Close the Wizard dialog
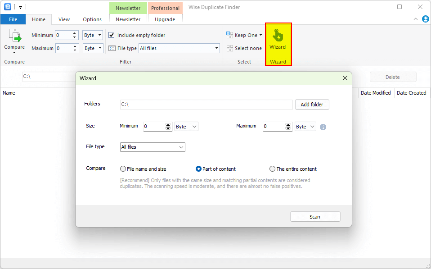The image size is (431, 269). click(x=345, y=78)
